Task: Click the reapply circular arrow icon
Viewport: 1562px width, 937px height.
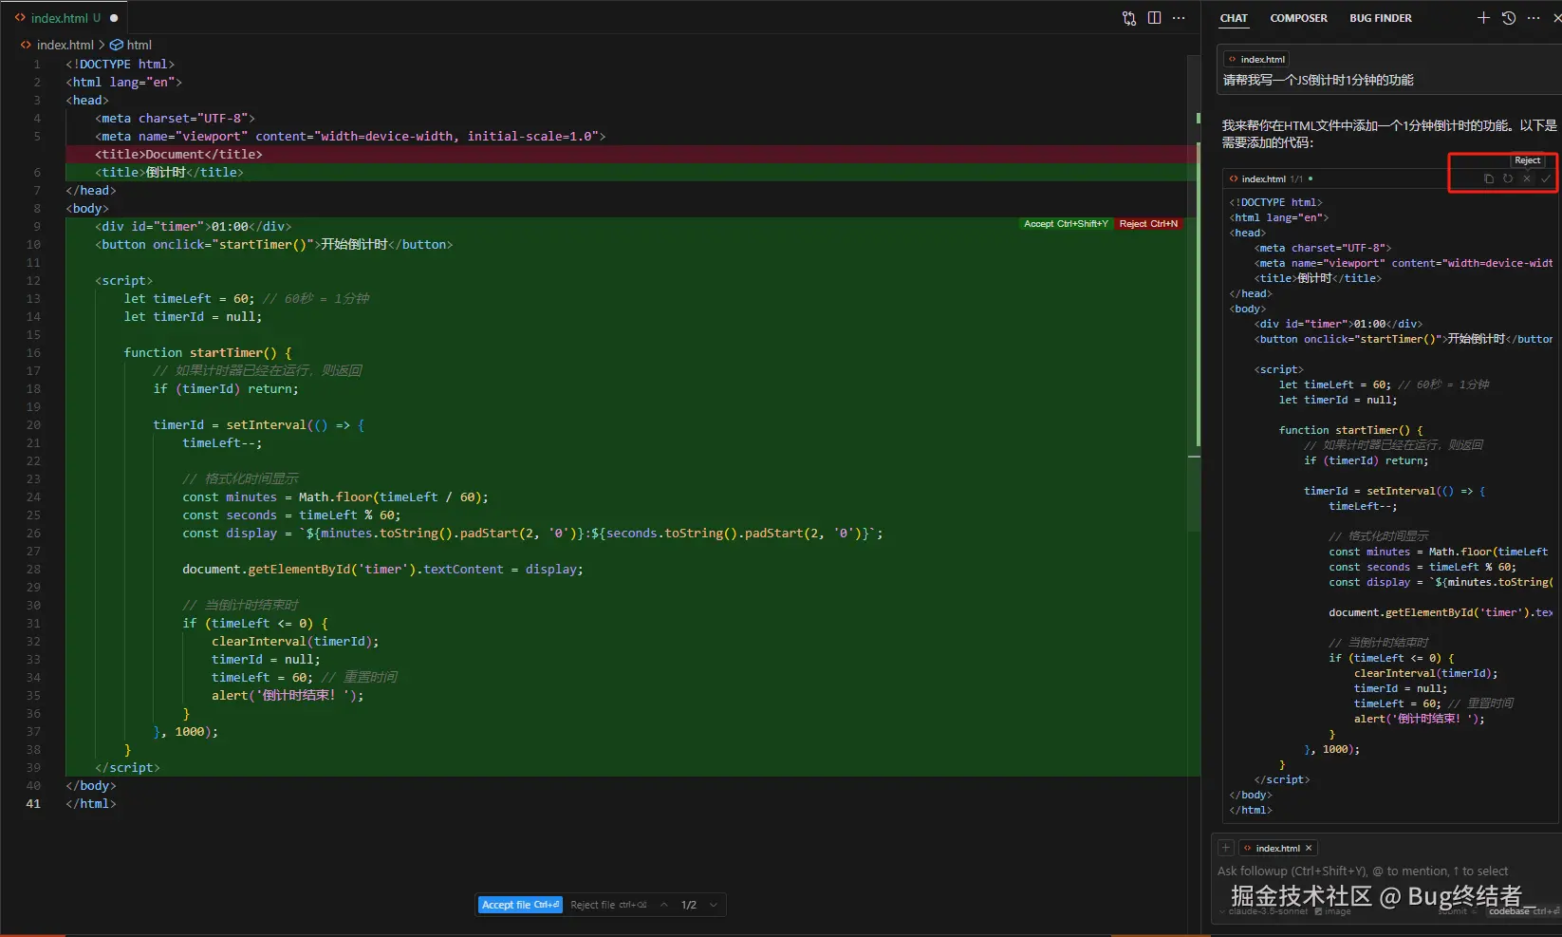Action: click(x=1507, y=178)
